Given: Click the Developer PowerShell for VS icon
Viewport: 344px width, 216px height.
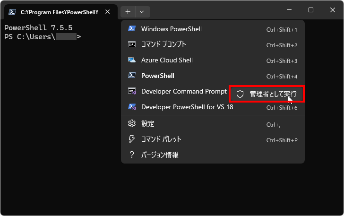Looking at the screenshot, I should tap(132, 107).
